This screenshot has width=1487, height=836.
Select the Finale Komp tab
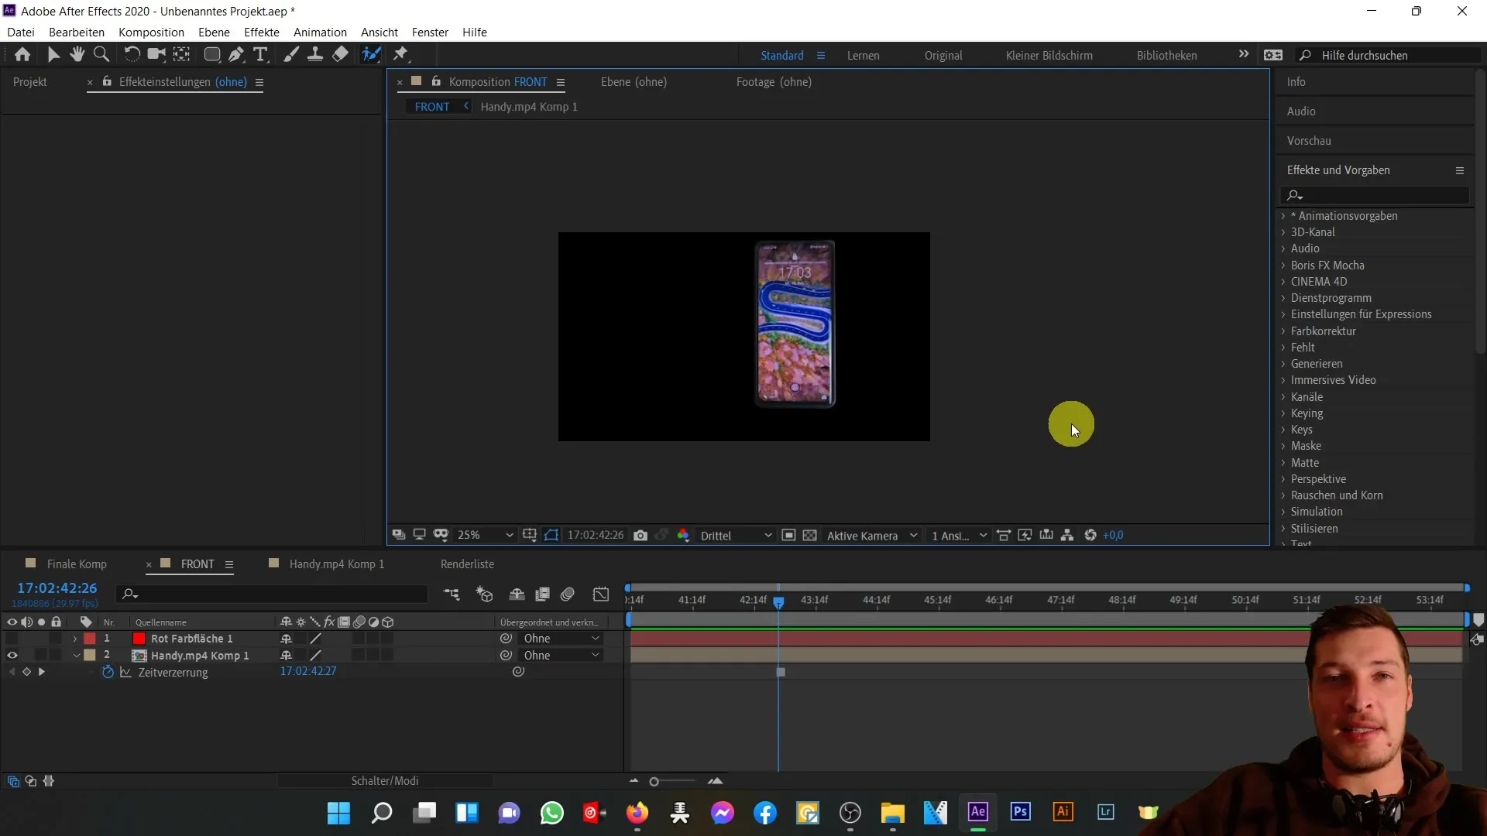(x=77, y=564)
